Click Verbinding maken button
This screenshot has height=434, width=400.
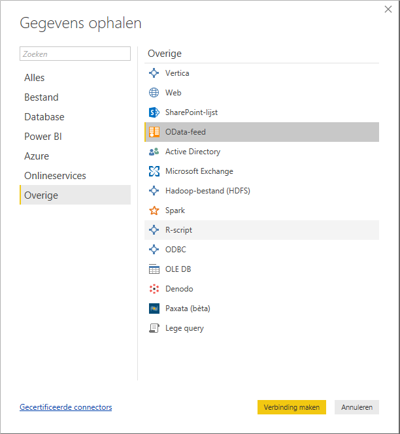292,407
